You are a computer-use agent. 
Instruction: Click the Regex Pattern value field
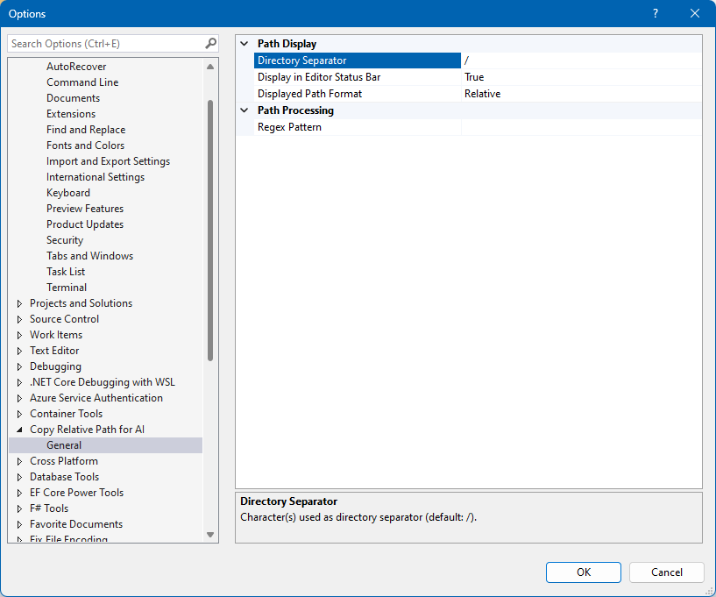580,127
